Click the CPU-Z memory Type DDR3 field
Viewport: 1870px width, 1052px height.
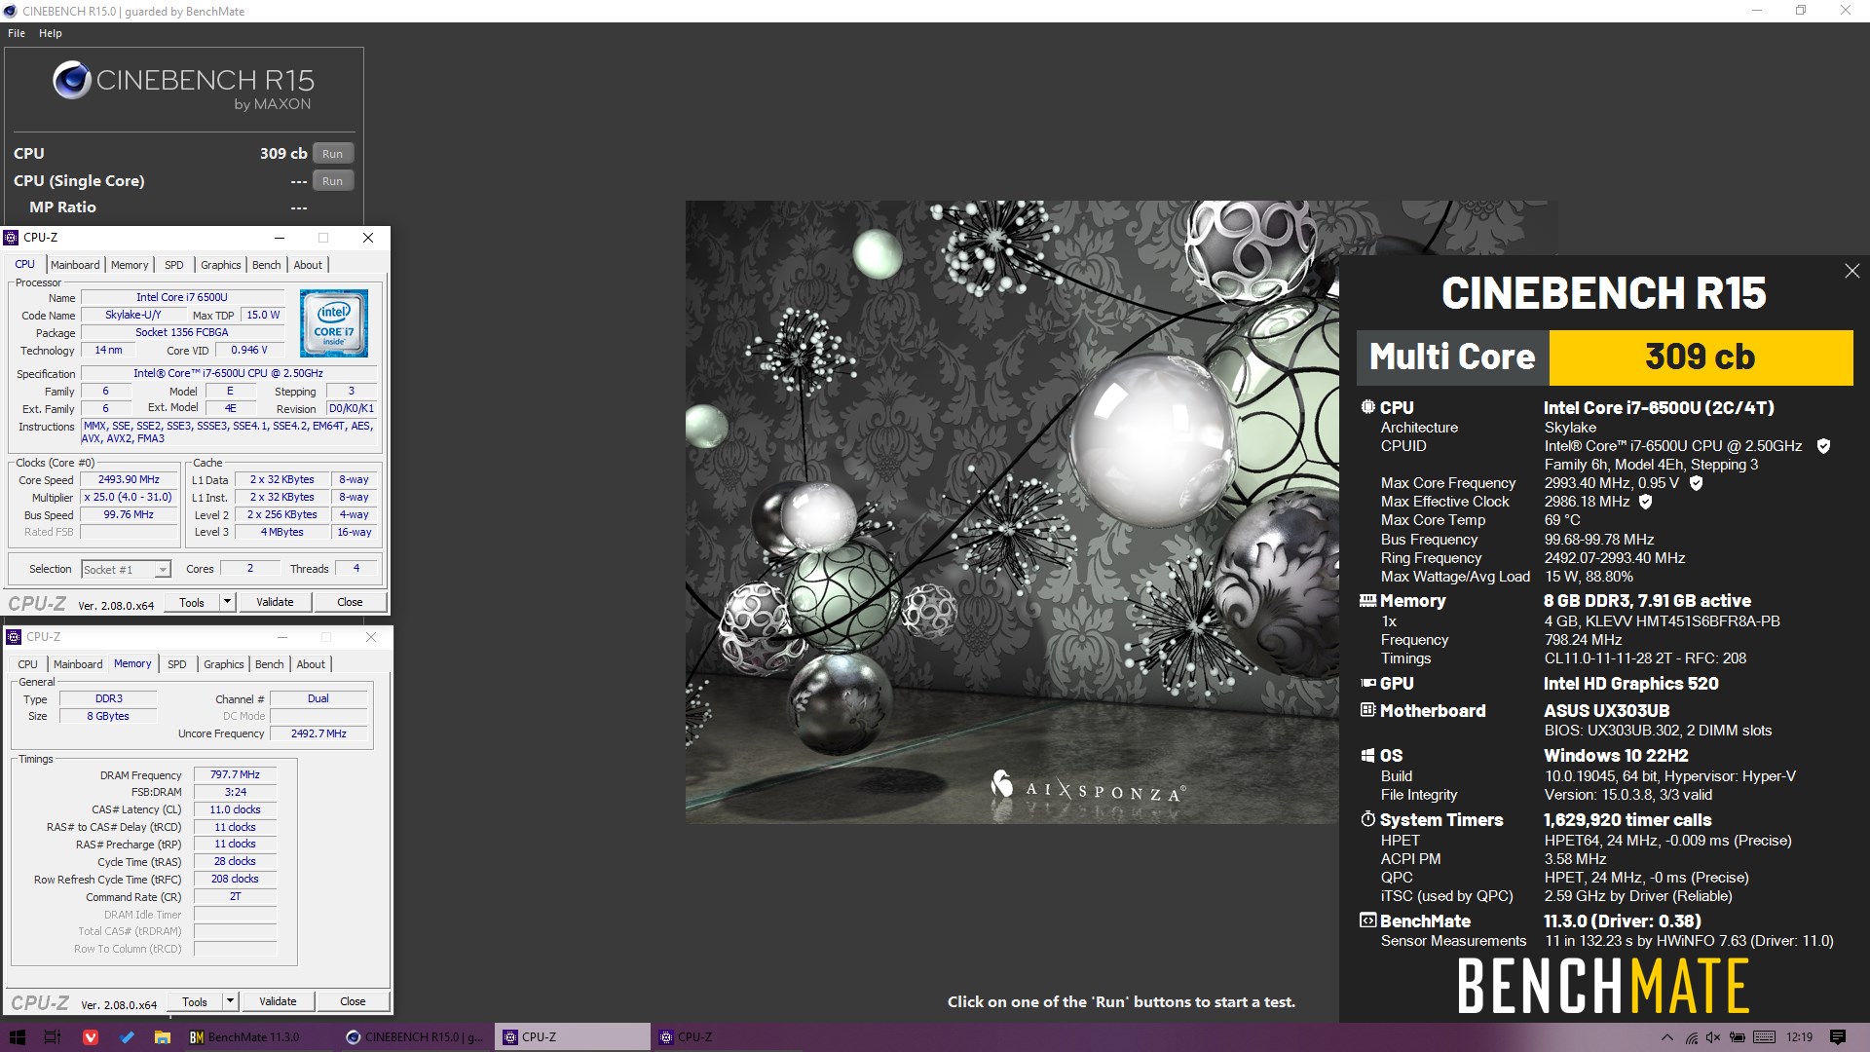coord(108,698)
